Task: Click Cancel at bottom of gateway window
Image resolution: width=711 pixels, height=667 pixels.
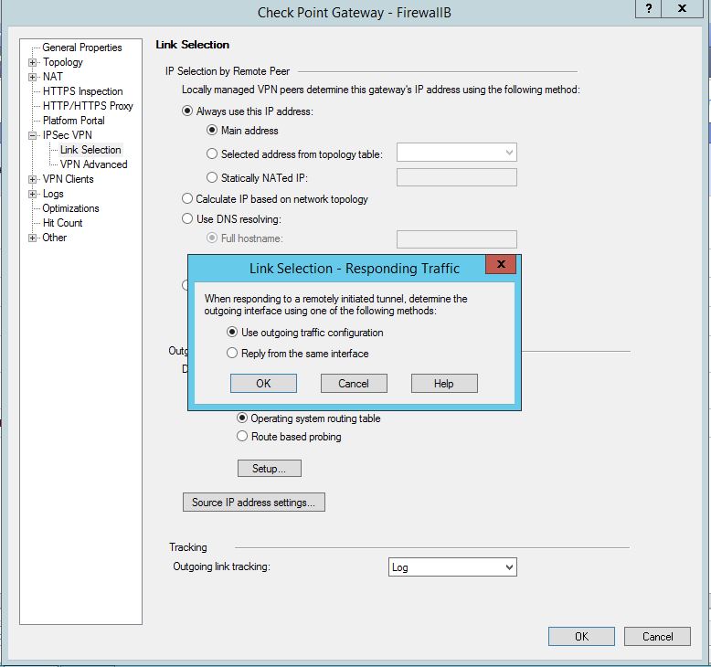Action: pyautogui.click(x=657, y=637)
